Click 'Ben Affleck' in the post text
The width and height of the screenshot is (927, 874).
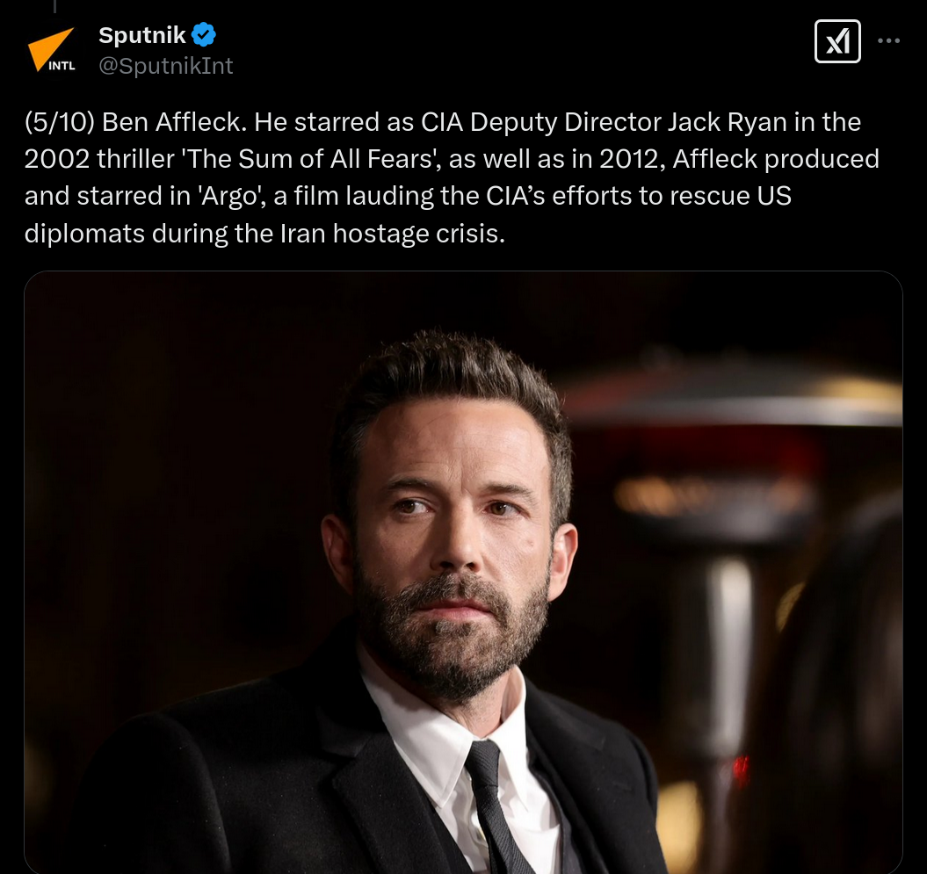(171, 122)
